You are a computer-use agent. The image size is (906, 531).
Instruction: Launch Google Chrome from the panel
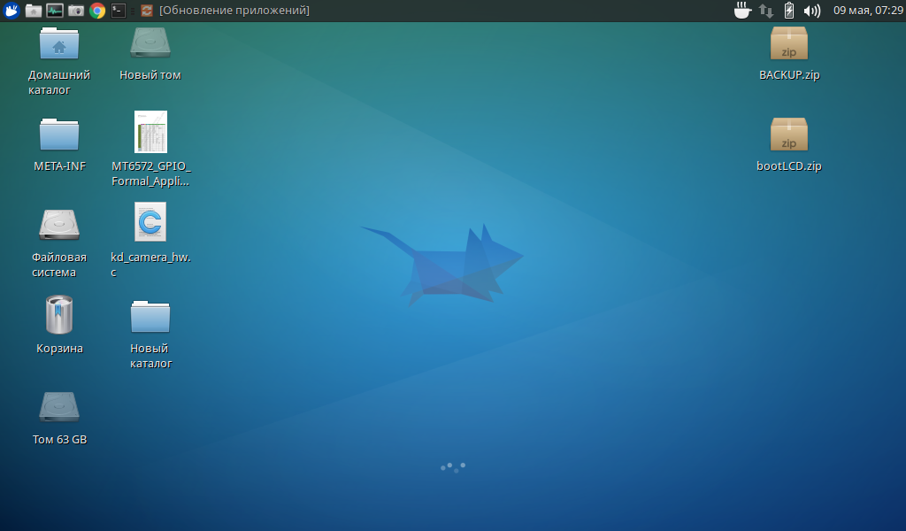[97, 11]
